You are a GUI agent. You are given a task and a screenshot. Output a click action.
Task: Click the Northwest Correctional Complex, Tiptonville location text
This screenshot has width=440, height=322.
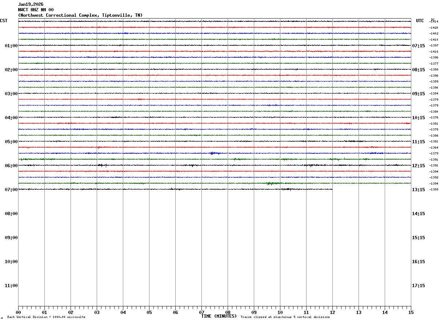pos(80,15)
